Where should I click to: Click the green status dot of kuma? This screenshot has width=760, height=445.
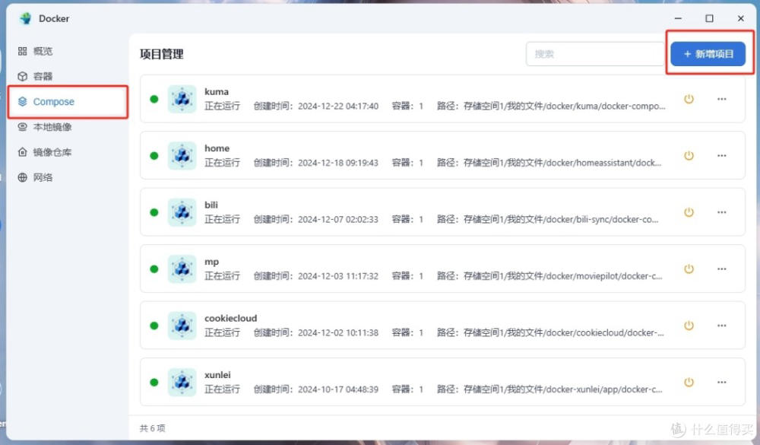coord(154,99)
